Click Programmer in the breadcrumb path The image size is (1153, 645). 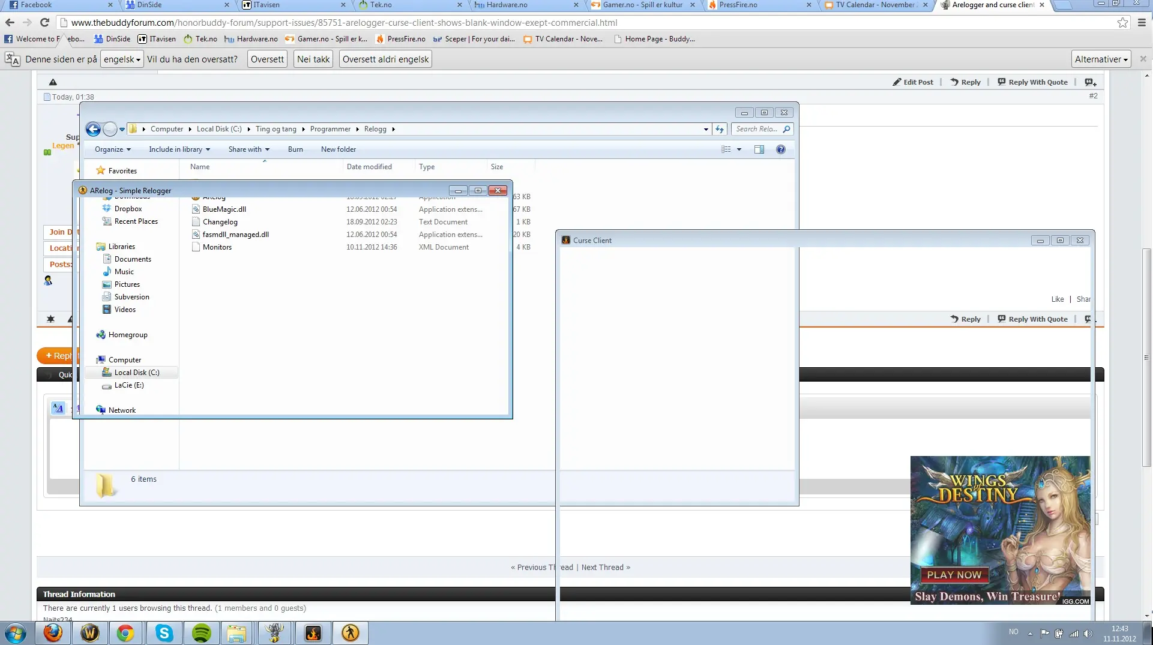(x=330, y=129)
